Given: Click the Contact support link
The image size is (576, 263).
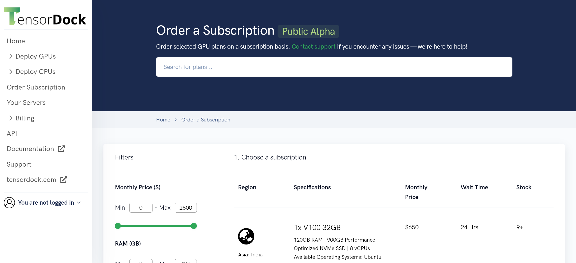Looking at the screenshot, I should pos(313,46).
